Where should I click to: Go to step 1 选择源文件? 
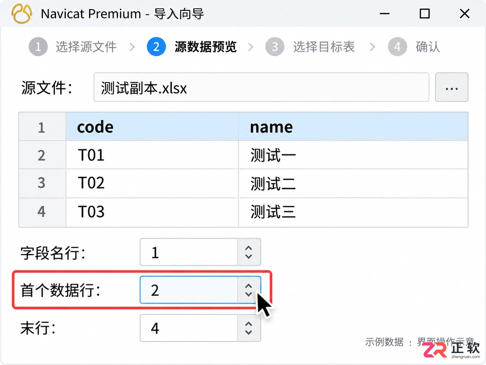73,47
